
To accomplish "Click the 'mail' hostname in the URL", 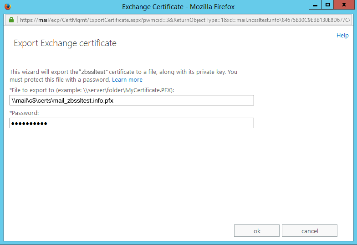I will (43, 21).
